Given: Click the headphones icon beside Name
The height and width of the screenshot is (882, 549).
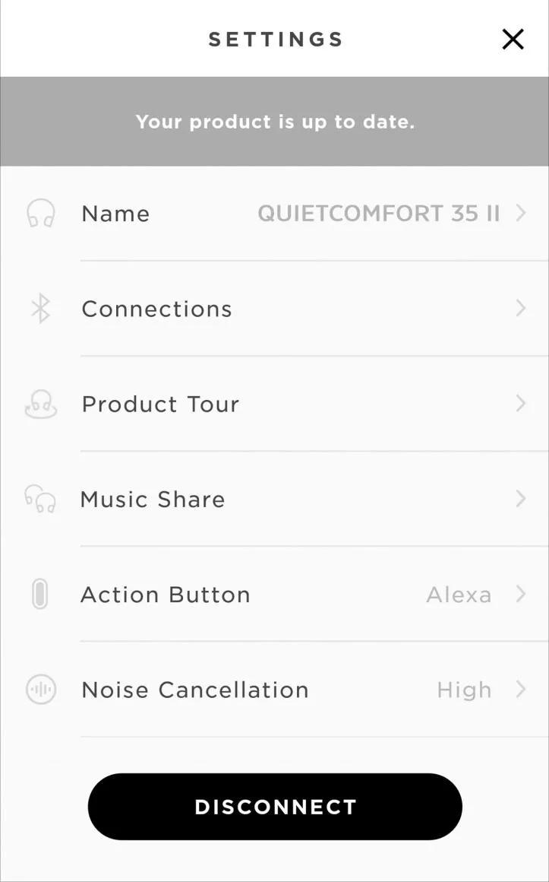Looking at the screenshot, I should pyautogui.click(x=40, y=214).
